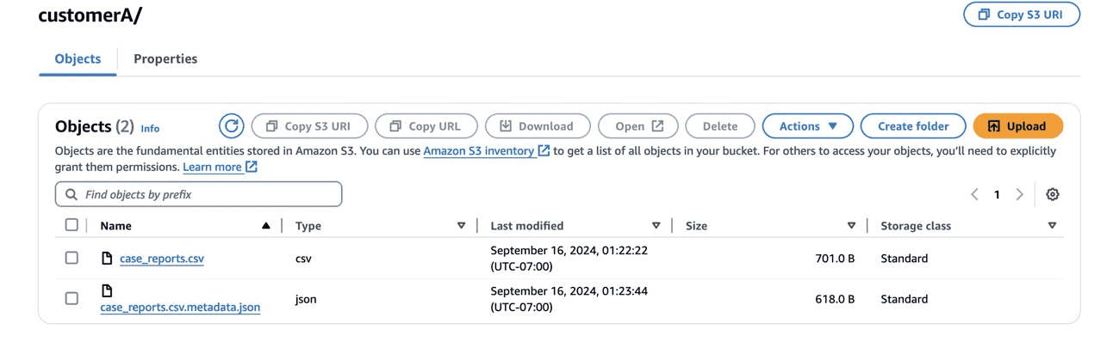This screenshot has width=1113, height=354.
Task: Sort by Name ascending arrow
Action: click(266, 226)
